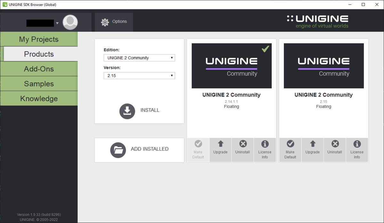384x223 pixels.
Task: Uninstall the UNIGINE 2.14.1.1 Community SDK
Action: (x=243, y=148)
